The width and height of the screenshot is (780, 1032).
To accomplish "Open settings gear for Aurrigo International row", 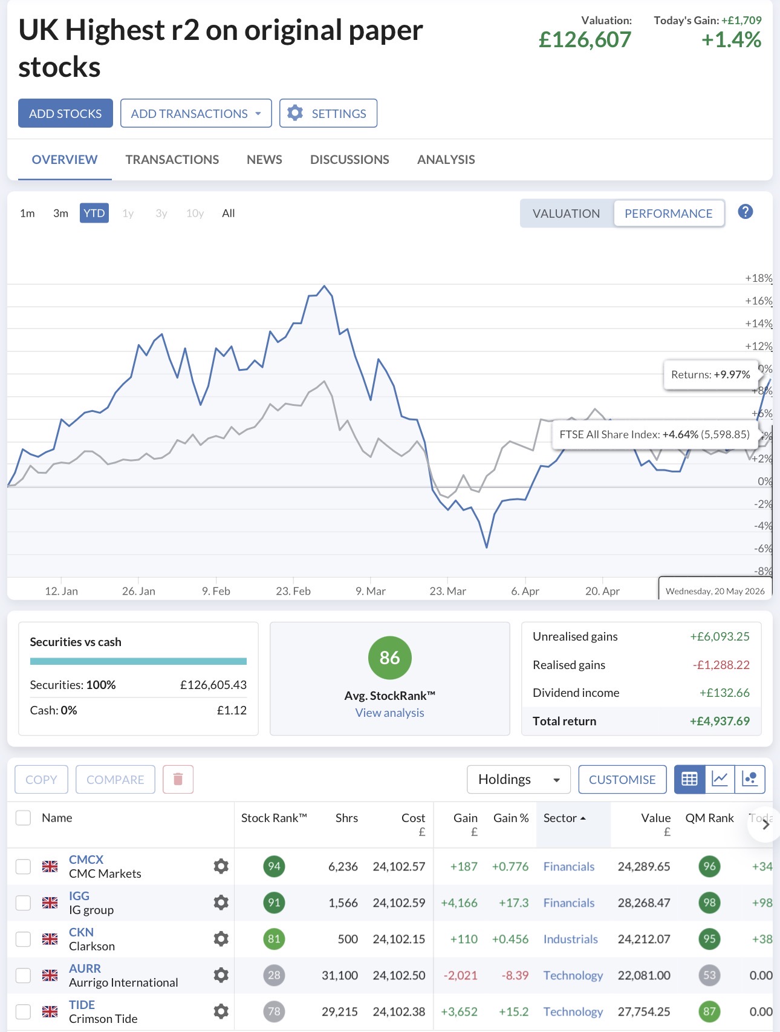I will pos(221,975).
